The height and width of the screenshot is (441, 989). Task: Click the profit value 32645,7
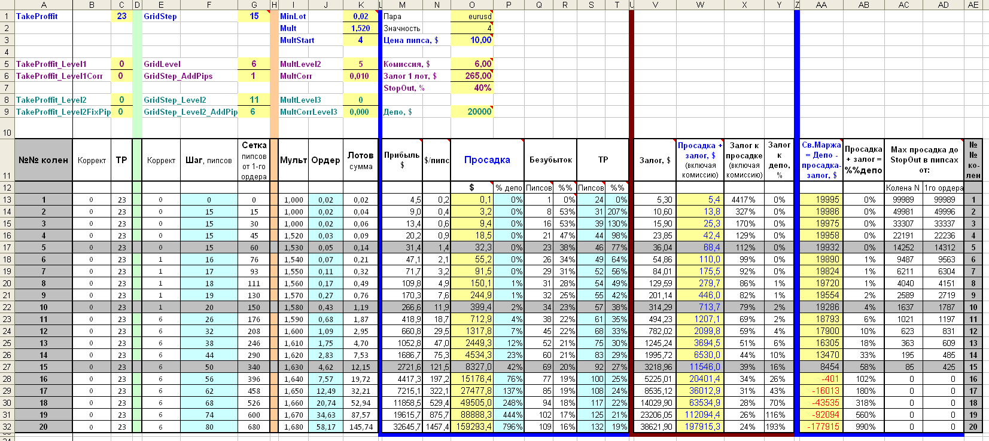402,427
